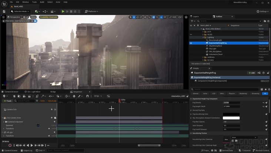This screenshot has height=153, width=271.
Task: Click the Show button in viewport
Action: (x=33, y=17)
